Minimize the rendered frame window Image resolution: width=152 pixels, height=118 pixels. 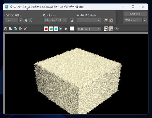tap(123, 7)
